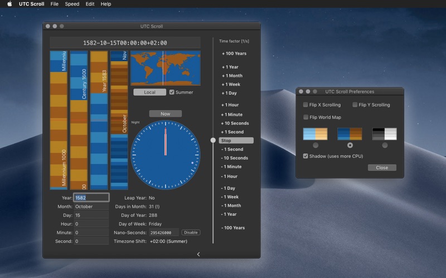The image size is (446, 278).
Task: Enable Flip Y Scrolling
Action: 355,105
